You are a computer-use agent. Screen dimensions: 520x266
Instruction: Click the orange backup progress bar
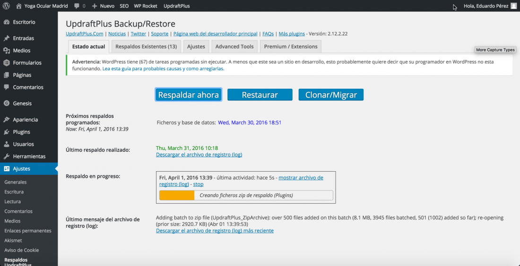coord(177,195)
